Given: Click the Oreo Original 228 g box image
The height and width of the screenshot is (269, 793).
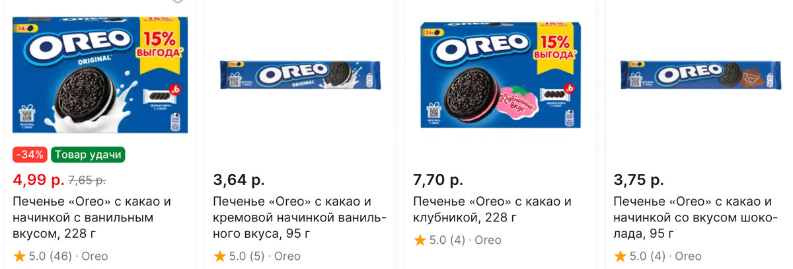Looking at the screenshot, I should (100, 75).
